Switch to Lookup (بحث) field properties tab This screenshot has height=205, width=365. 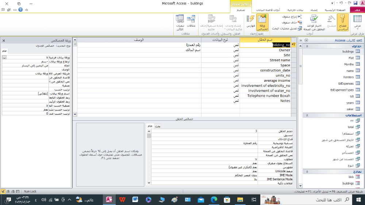tap(158, 126)
